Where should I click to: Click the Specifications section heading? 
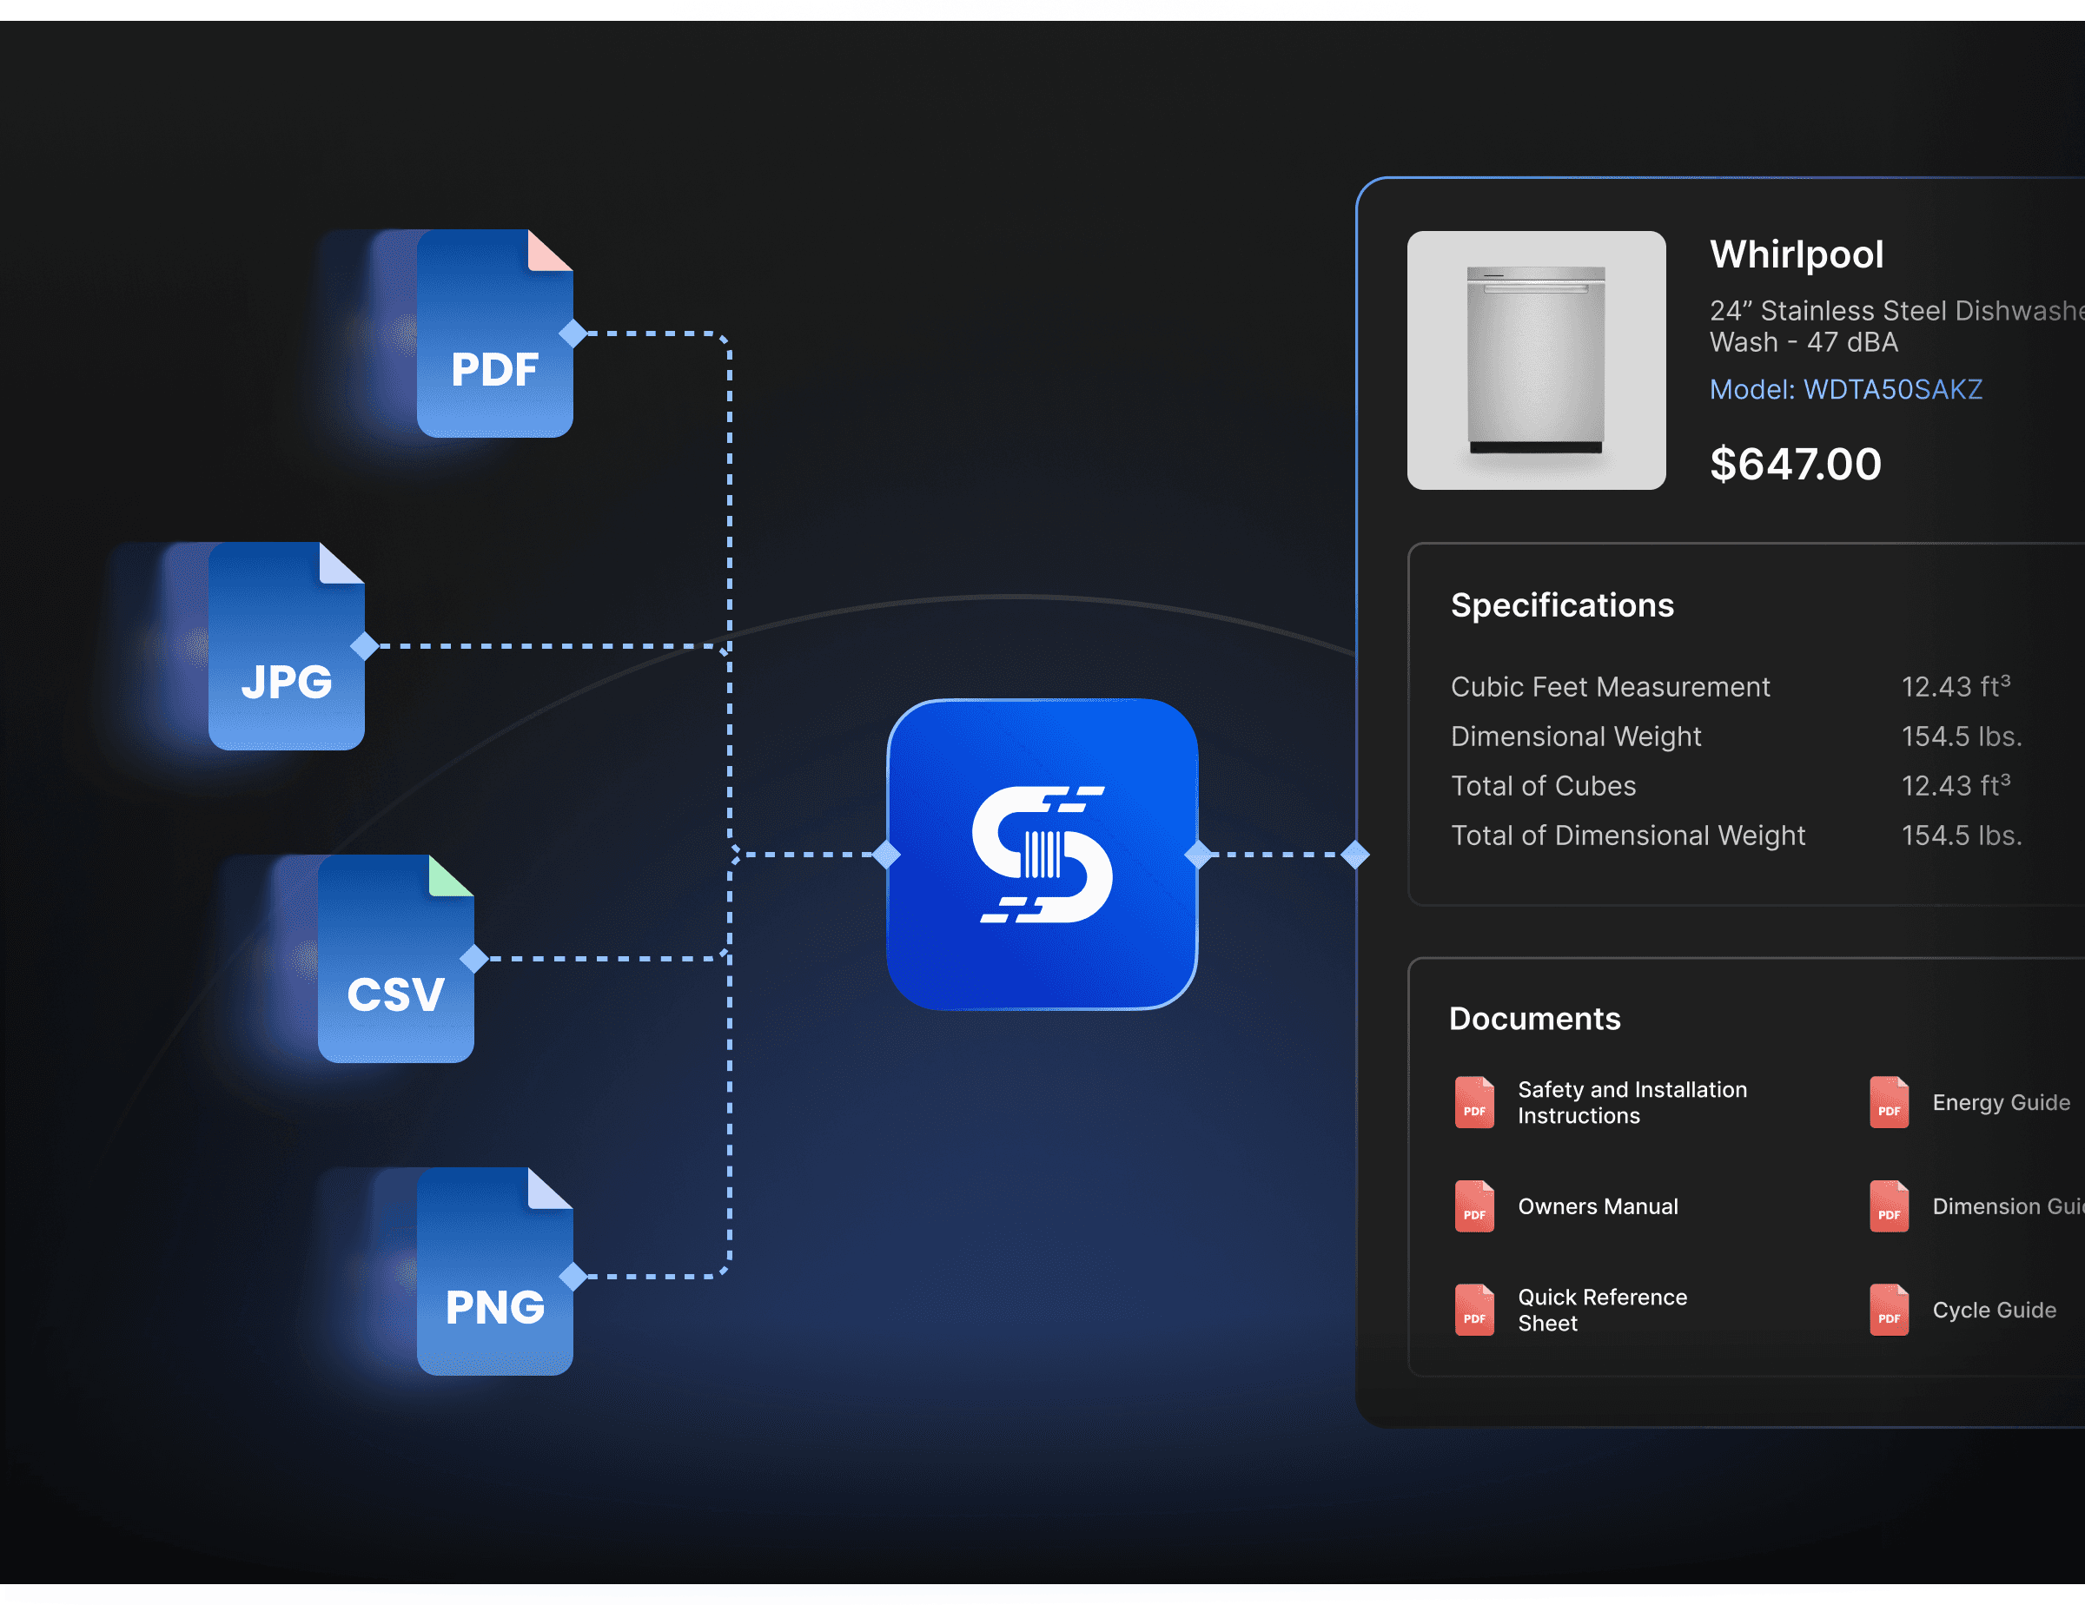point(1562,605)
